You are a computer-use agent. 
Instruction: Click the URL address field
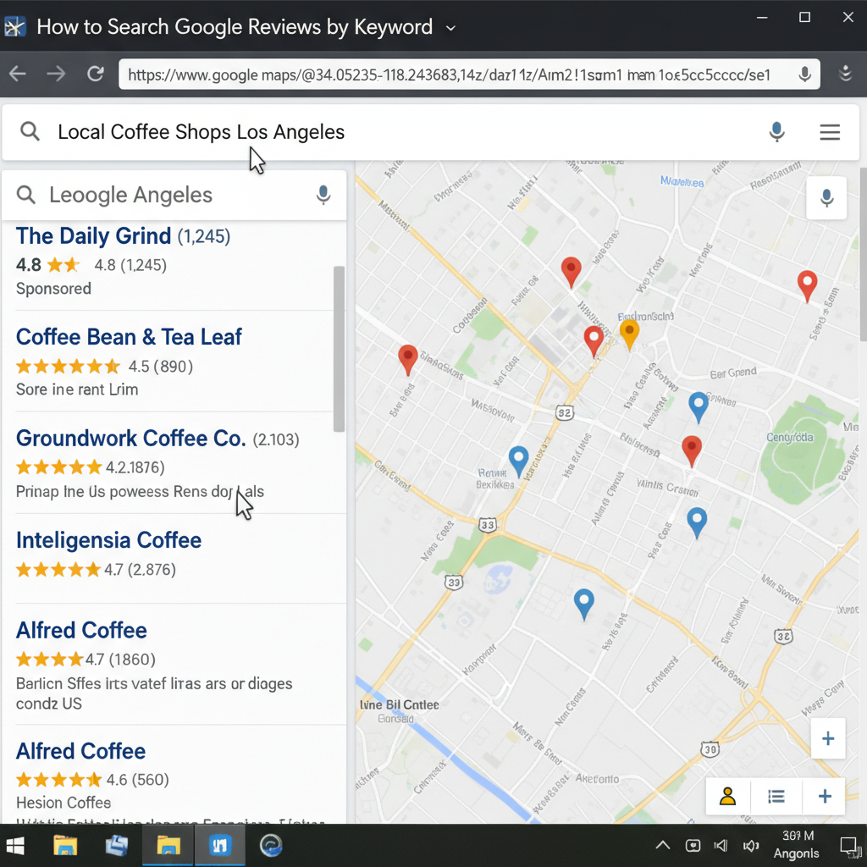[469, 75]
